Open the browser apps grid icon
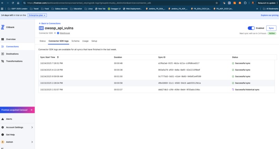Screen dimensions: 279x149 [2, 9]
